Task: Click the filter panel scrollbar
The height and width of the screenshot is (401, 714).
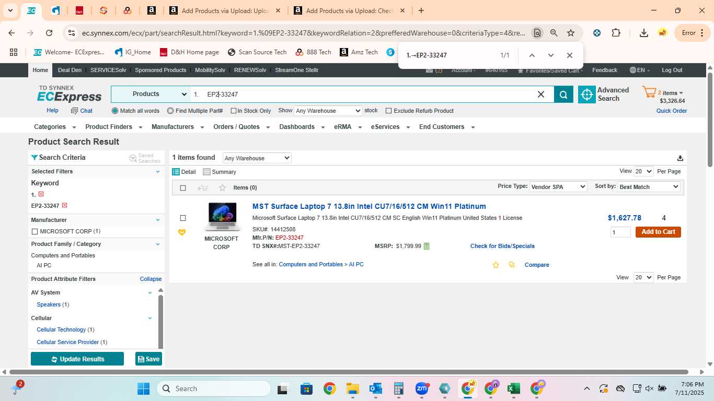Action: click(x=160, y=321)
